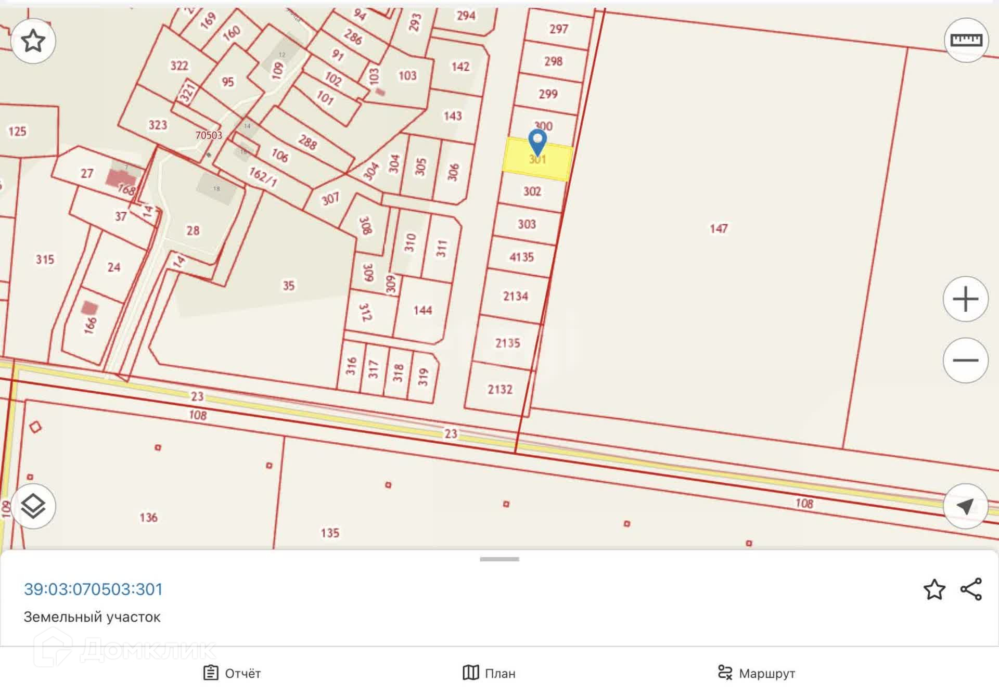
Task: Select parcel 2134 on the map
Action: (x=515, y=296)
